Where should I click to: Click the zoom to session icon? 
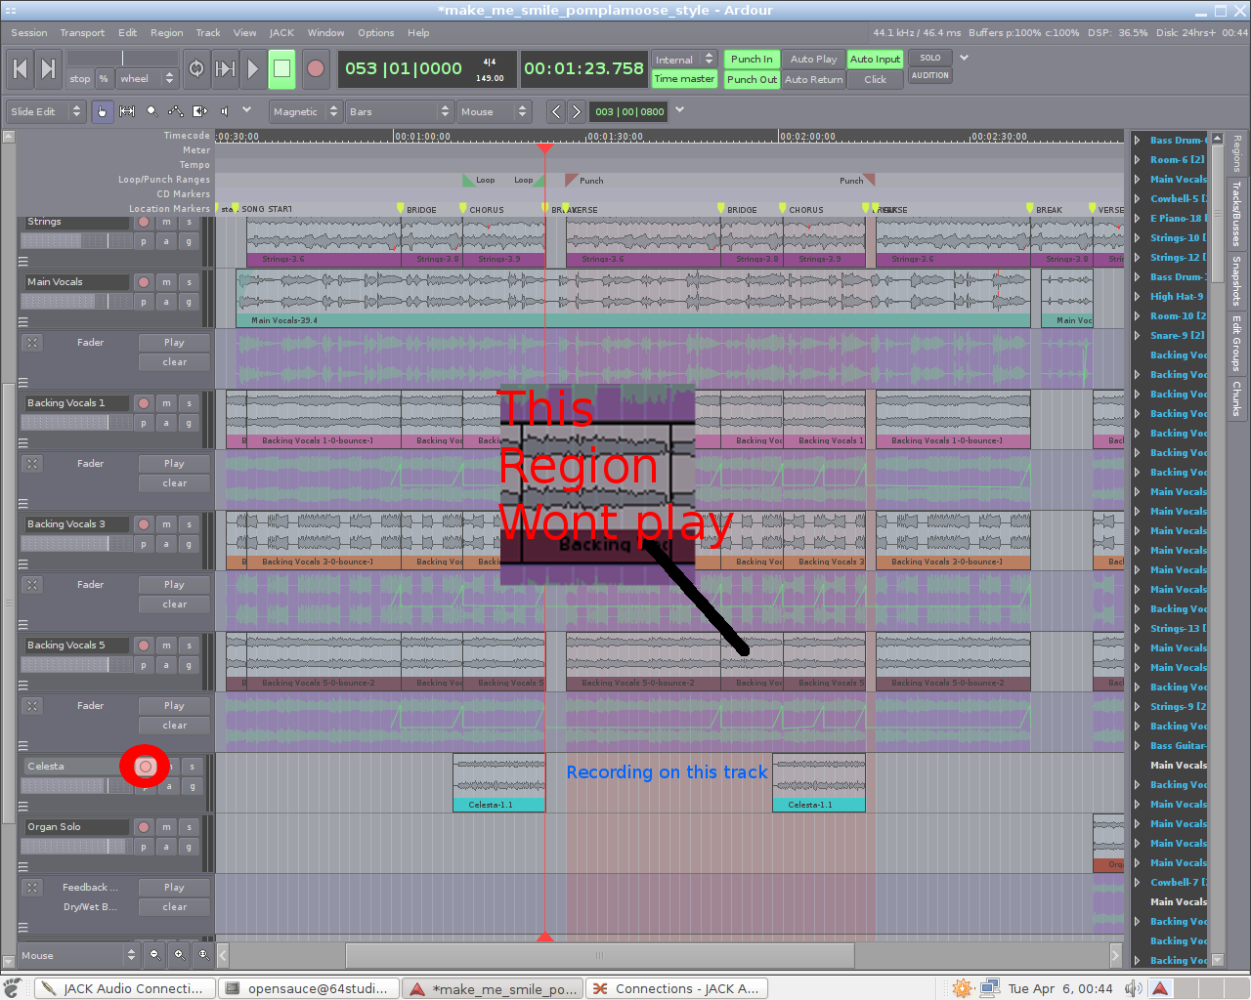pos(202,954)
